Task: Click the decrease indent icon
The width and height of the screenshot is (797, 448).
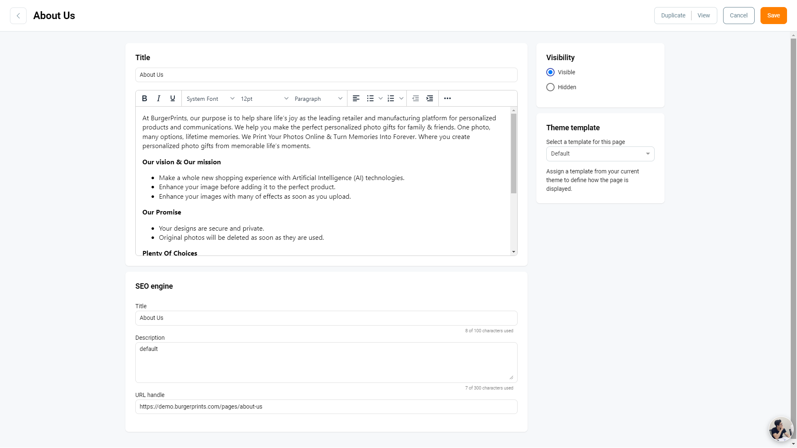Action: point(416,98)
